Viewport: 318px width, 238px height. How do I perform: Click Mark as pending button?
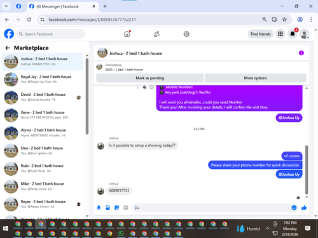[x=150, y=78]
